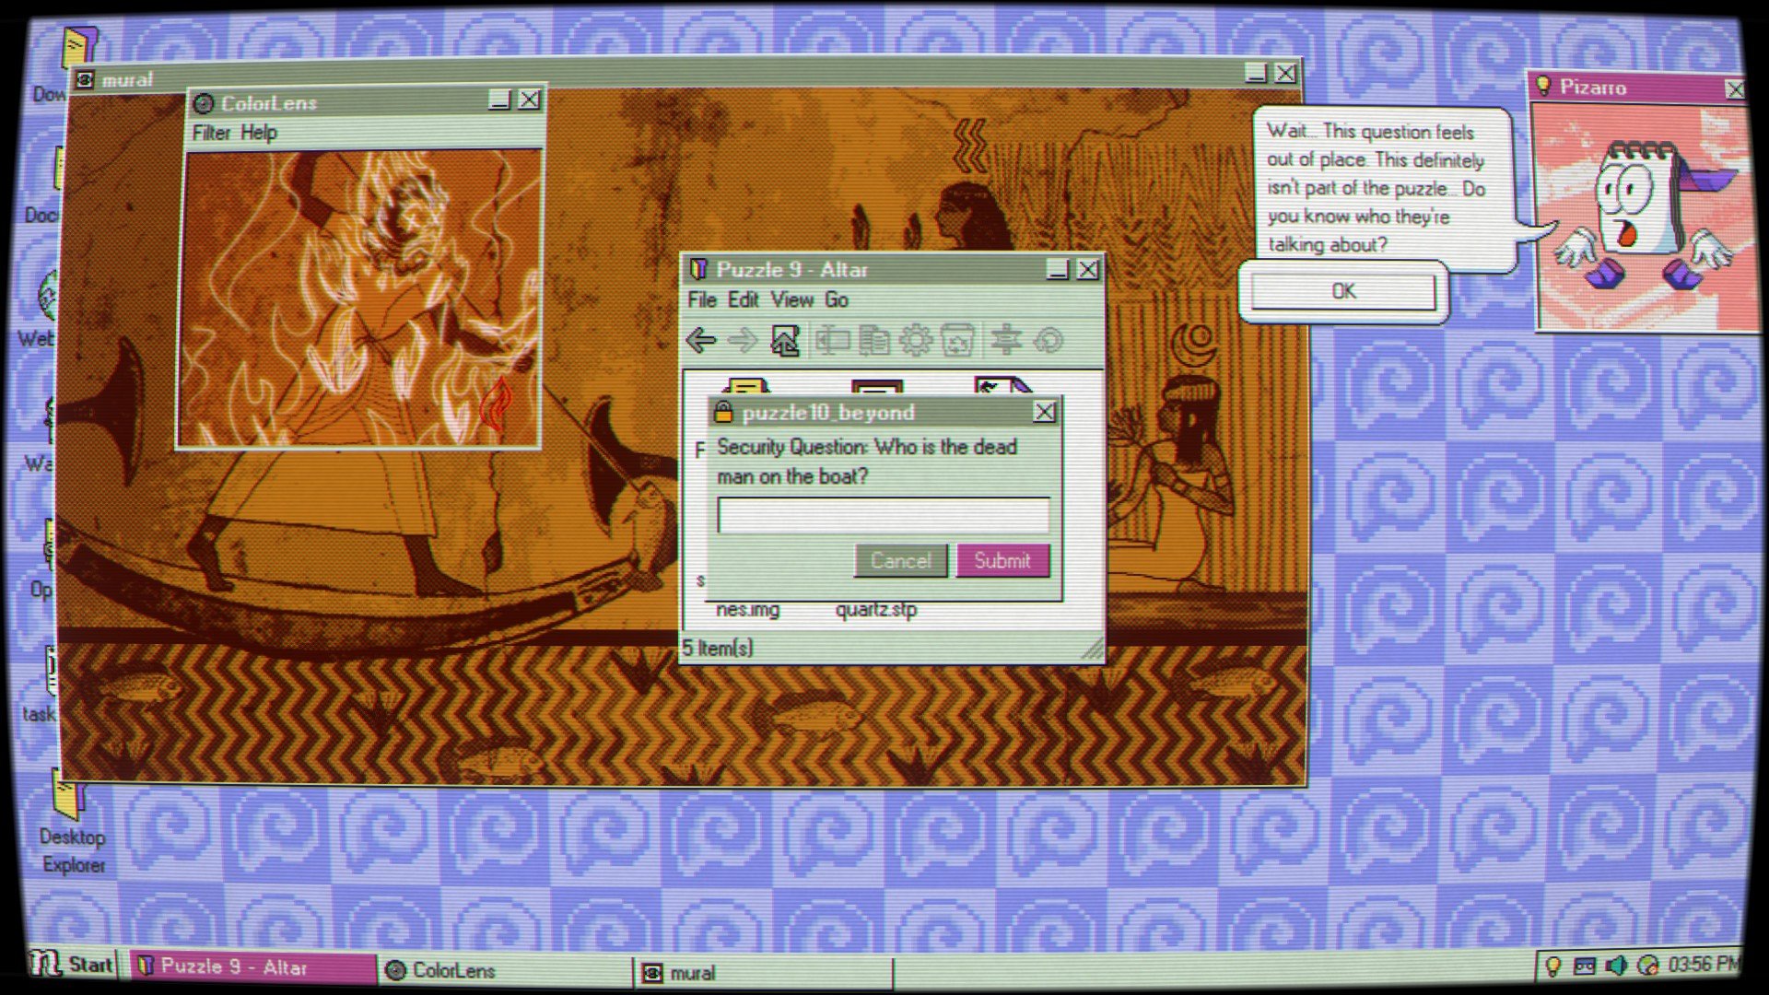This screenshot has height=995, width=1769.
Task: Open the Start menu
Action: point(71,965)
